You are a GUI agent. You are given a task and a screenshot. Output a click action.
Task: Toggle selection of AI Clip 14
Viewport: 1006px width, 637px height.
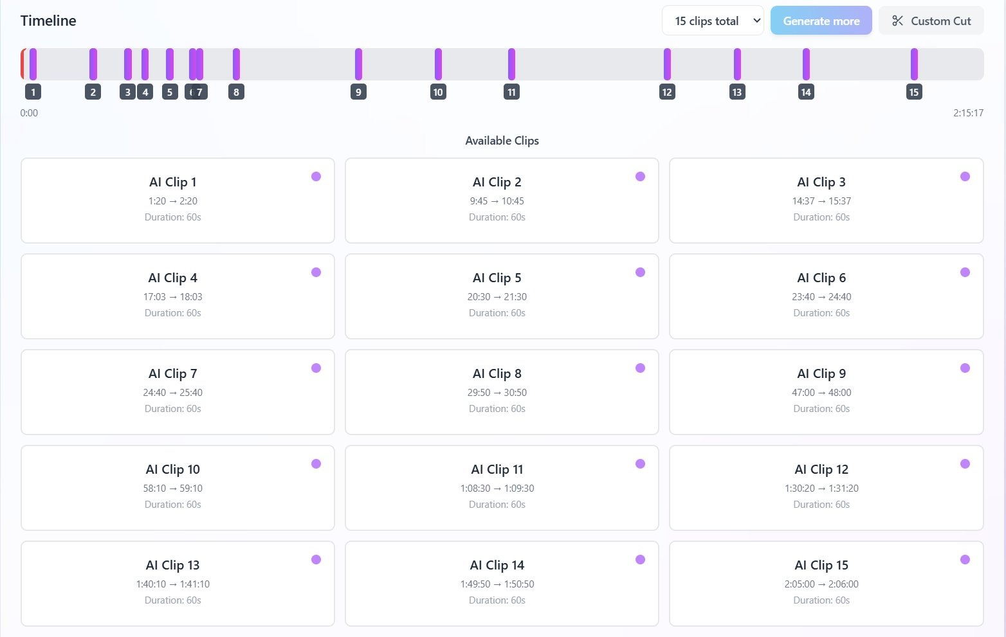[x=502, y=584]
